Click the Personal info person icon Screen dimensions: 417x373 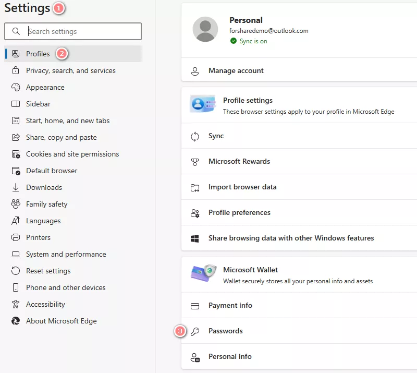[x=195, y=357]
